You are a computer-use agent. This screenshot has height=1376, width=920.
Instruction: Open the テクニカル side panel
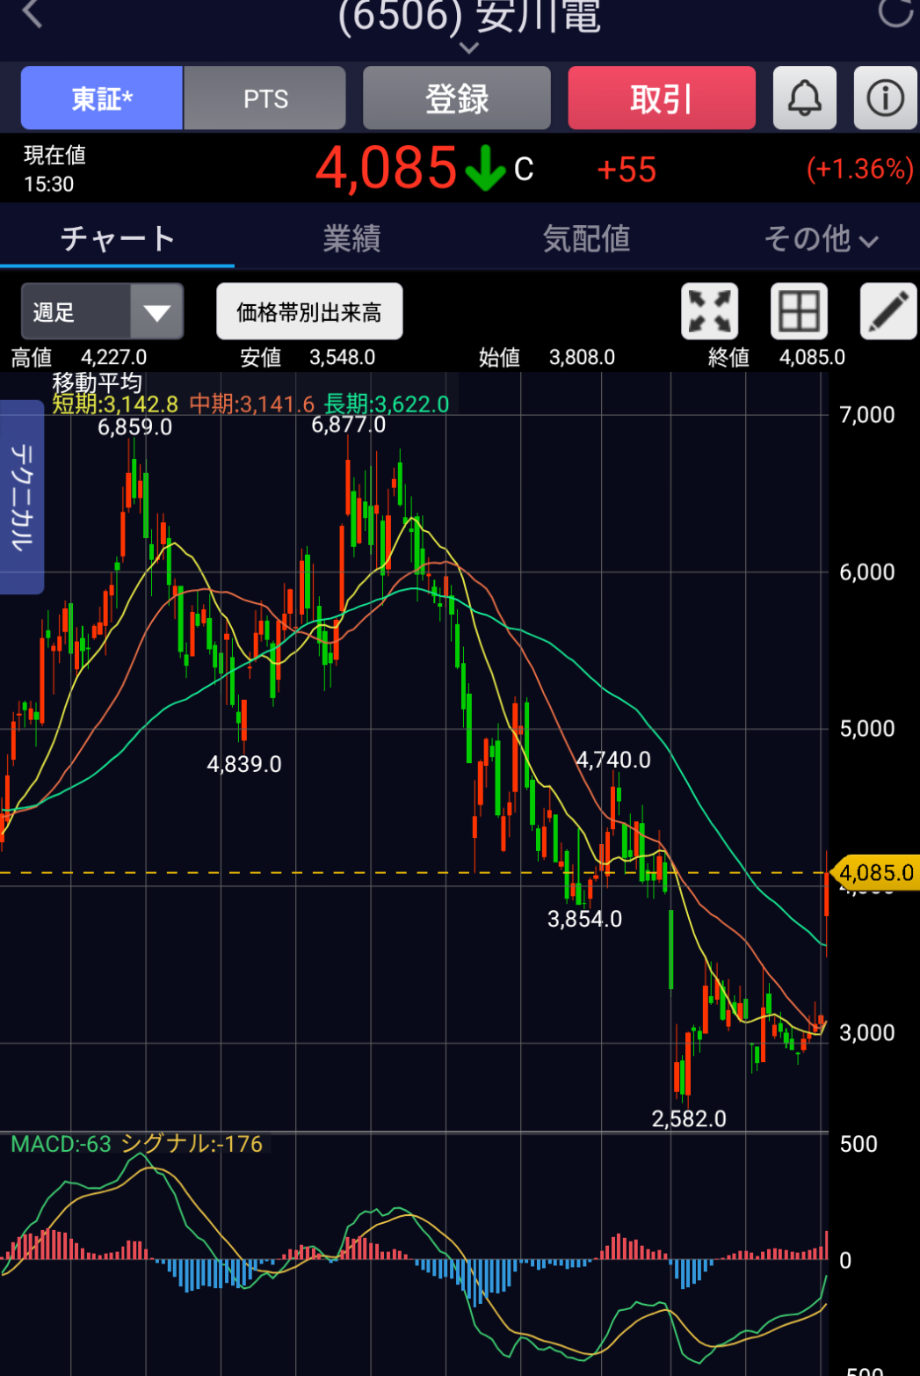(22, 497)
